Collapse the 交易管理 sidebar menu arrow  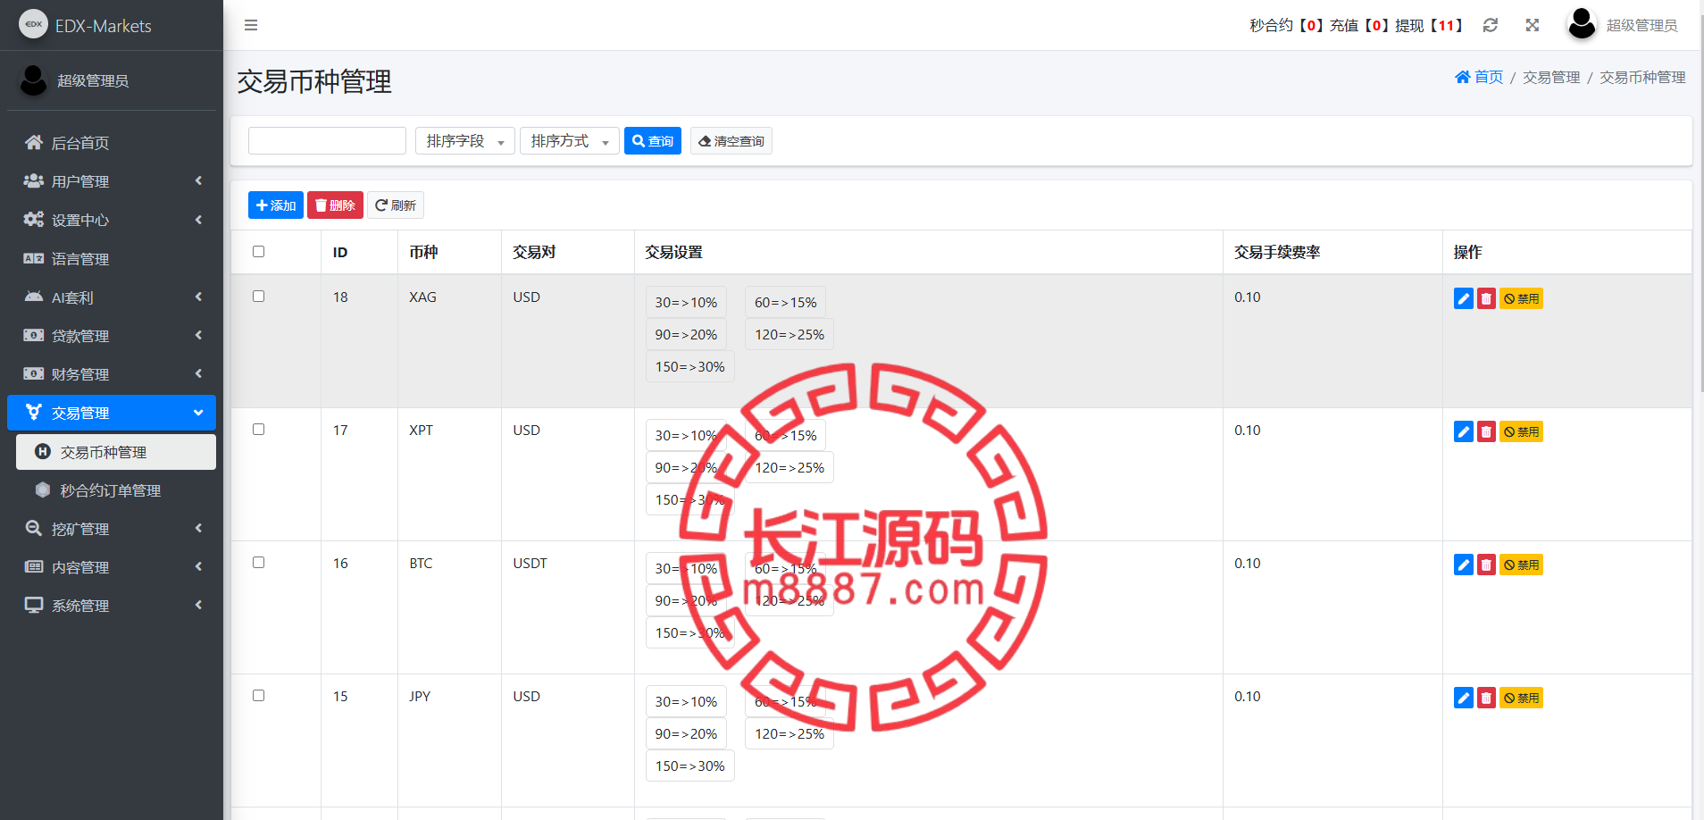tap(198, 413)
